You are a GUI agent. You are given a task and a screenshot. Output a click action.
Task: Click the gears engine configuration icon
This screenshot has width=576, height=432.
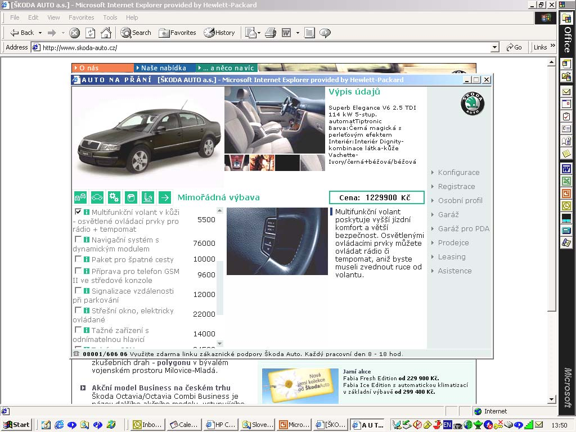114,197
